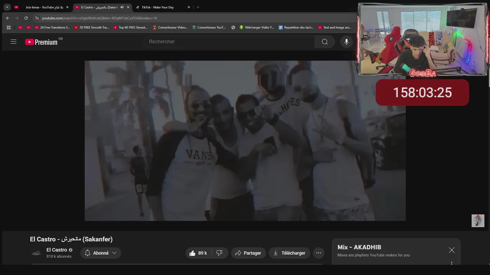Screen dimensions: 490x275
Task: Click the video title El Castro (Sakanfer)
Action: click(x=71, y=239)
